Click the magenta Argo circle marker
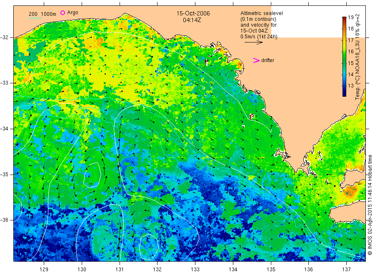The width and height of the screenshot is (375, 275). (62, 12)
